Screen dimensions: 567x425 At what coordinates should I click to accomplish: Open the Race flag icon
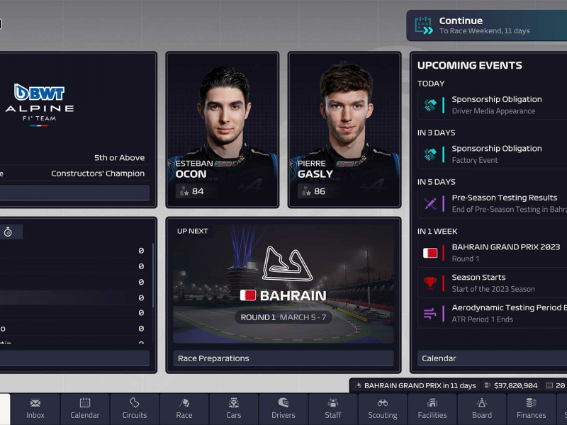point(184,402)
